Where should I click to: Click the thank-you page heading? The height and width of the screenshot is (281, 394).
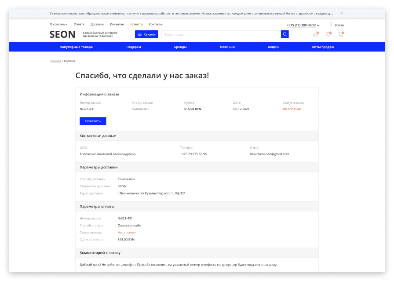[142, 75]
